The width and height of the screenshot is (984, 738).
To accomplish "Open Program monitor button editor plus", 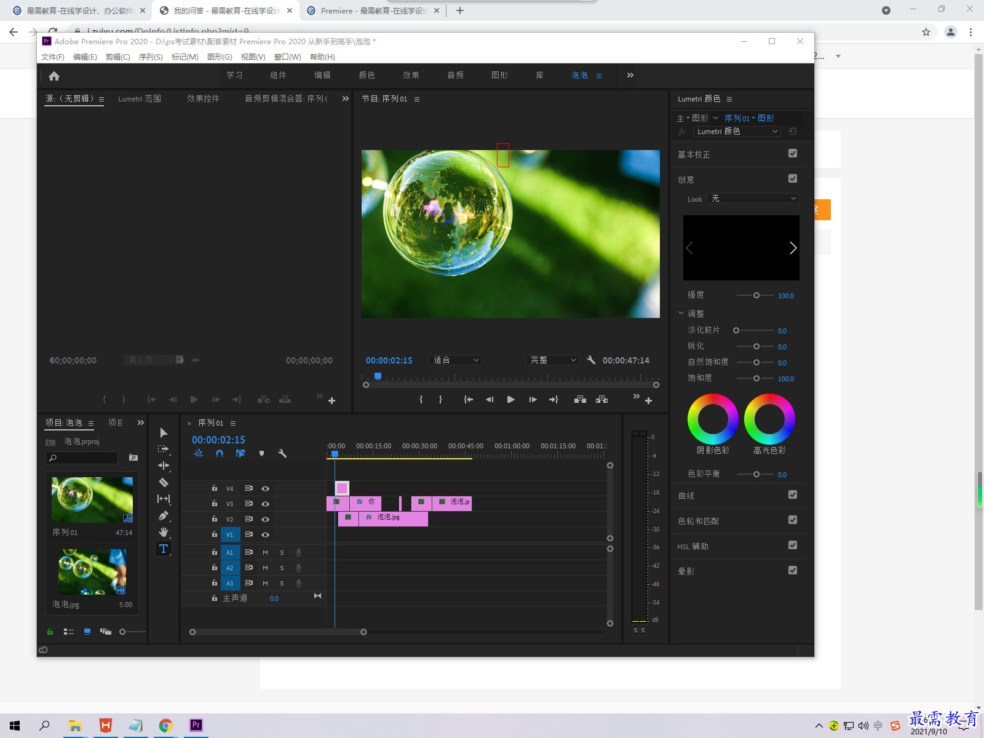I will coord(648,400).
